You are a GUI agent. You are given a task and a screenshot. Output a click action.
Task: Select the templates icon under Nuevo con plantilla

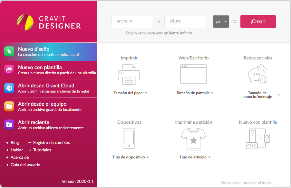click(x=258, y=139)
